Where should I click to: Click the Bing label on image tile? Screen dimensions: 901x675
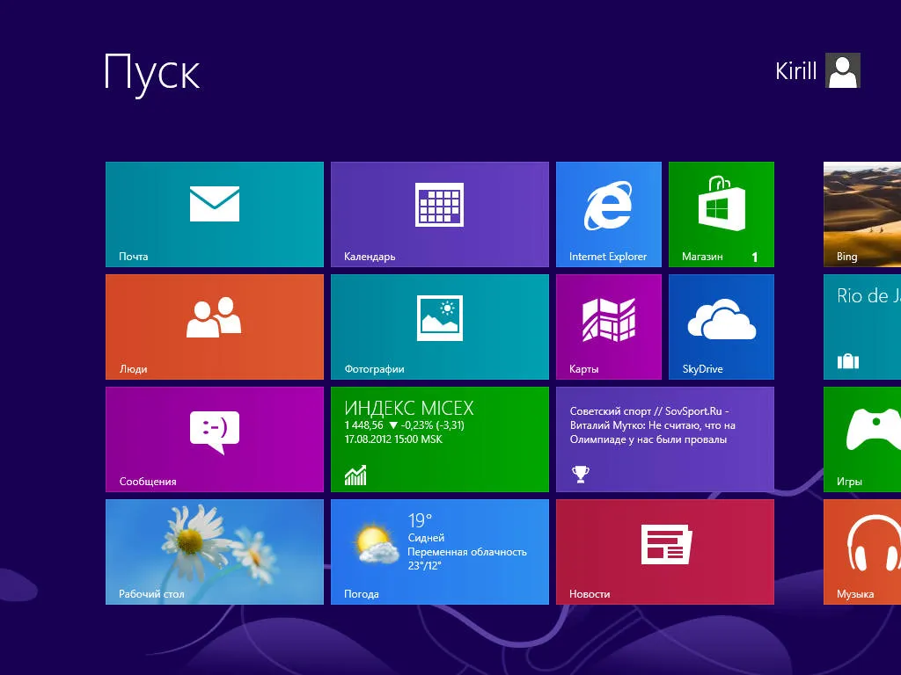[847, 257]
